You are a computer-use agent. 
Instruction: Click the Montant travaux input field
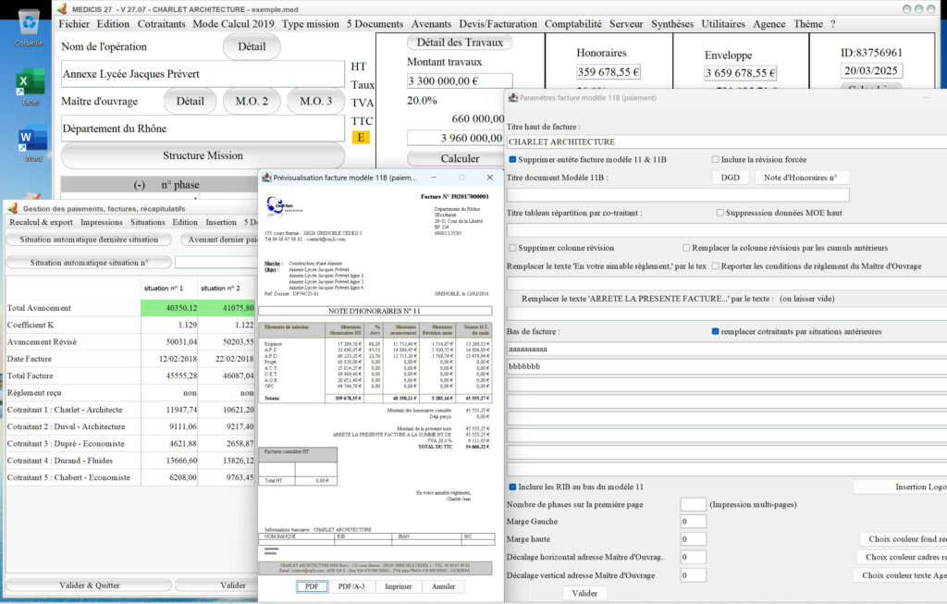460,81
